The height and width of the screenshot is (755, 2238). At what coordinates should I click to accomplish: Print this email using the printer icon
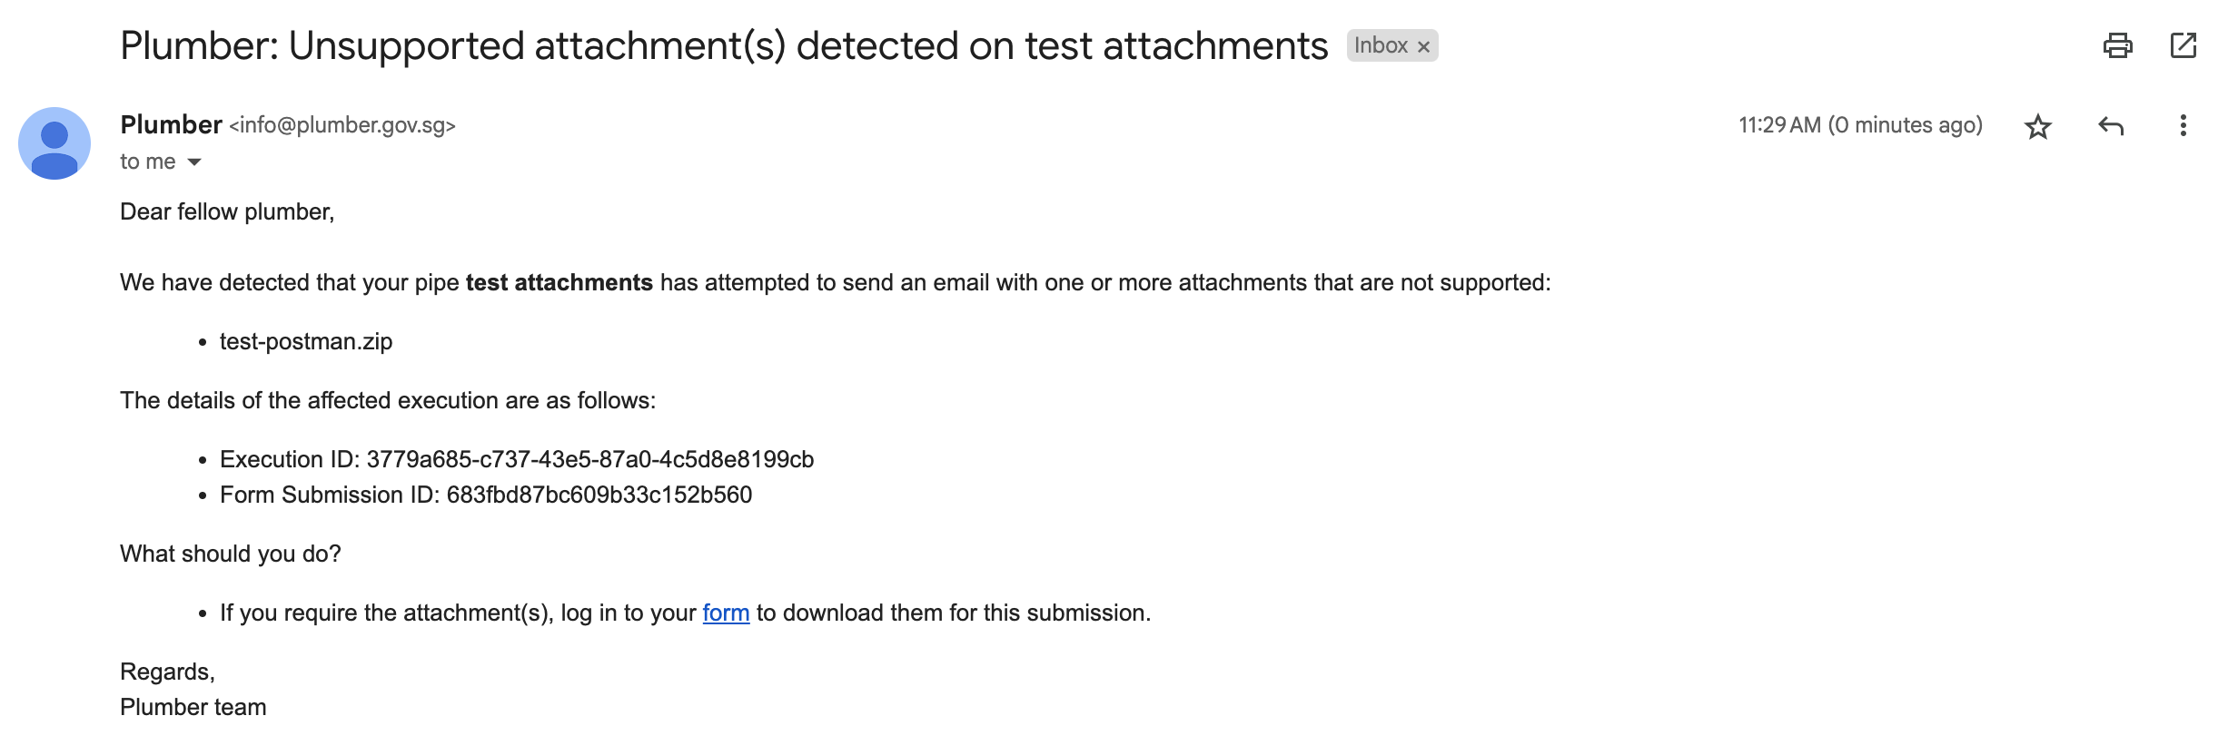(x=2117, y=45)
